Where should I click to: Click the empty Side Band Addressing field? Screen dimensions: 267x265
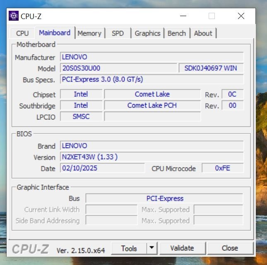point(111,221)
